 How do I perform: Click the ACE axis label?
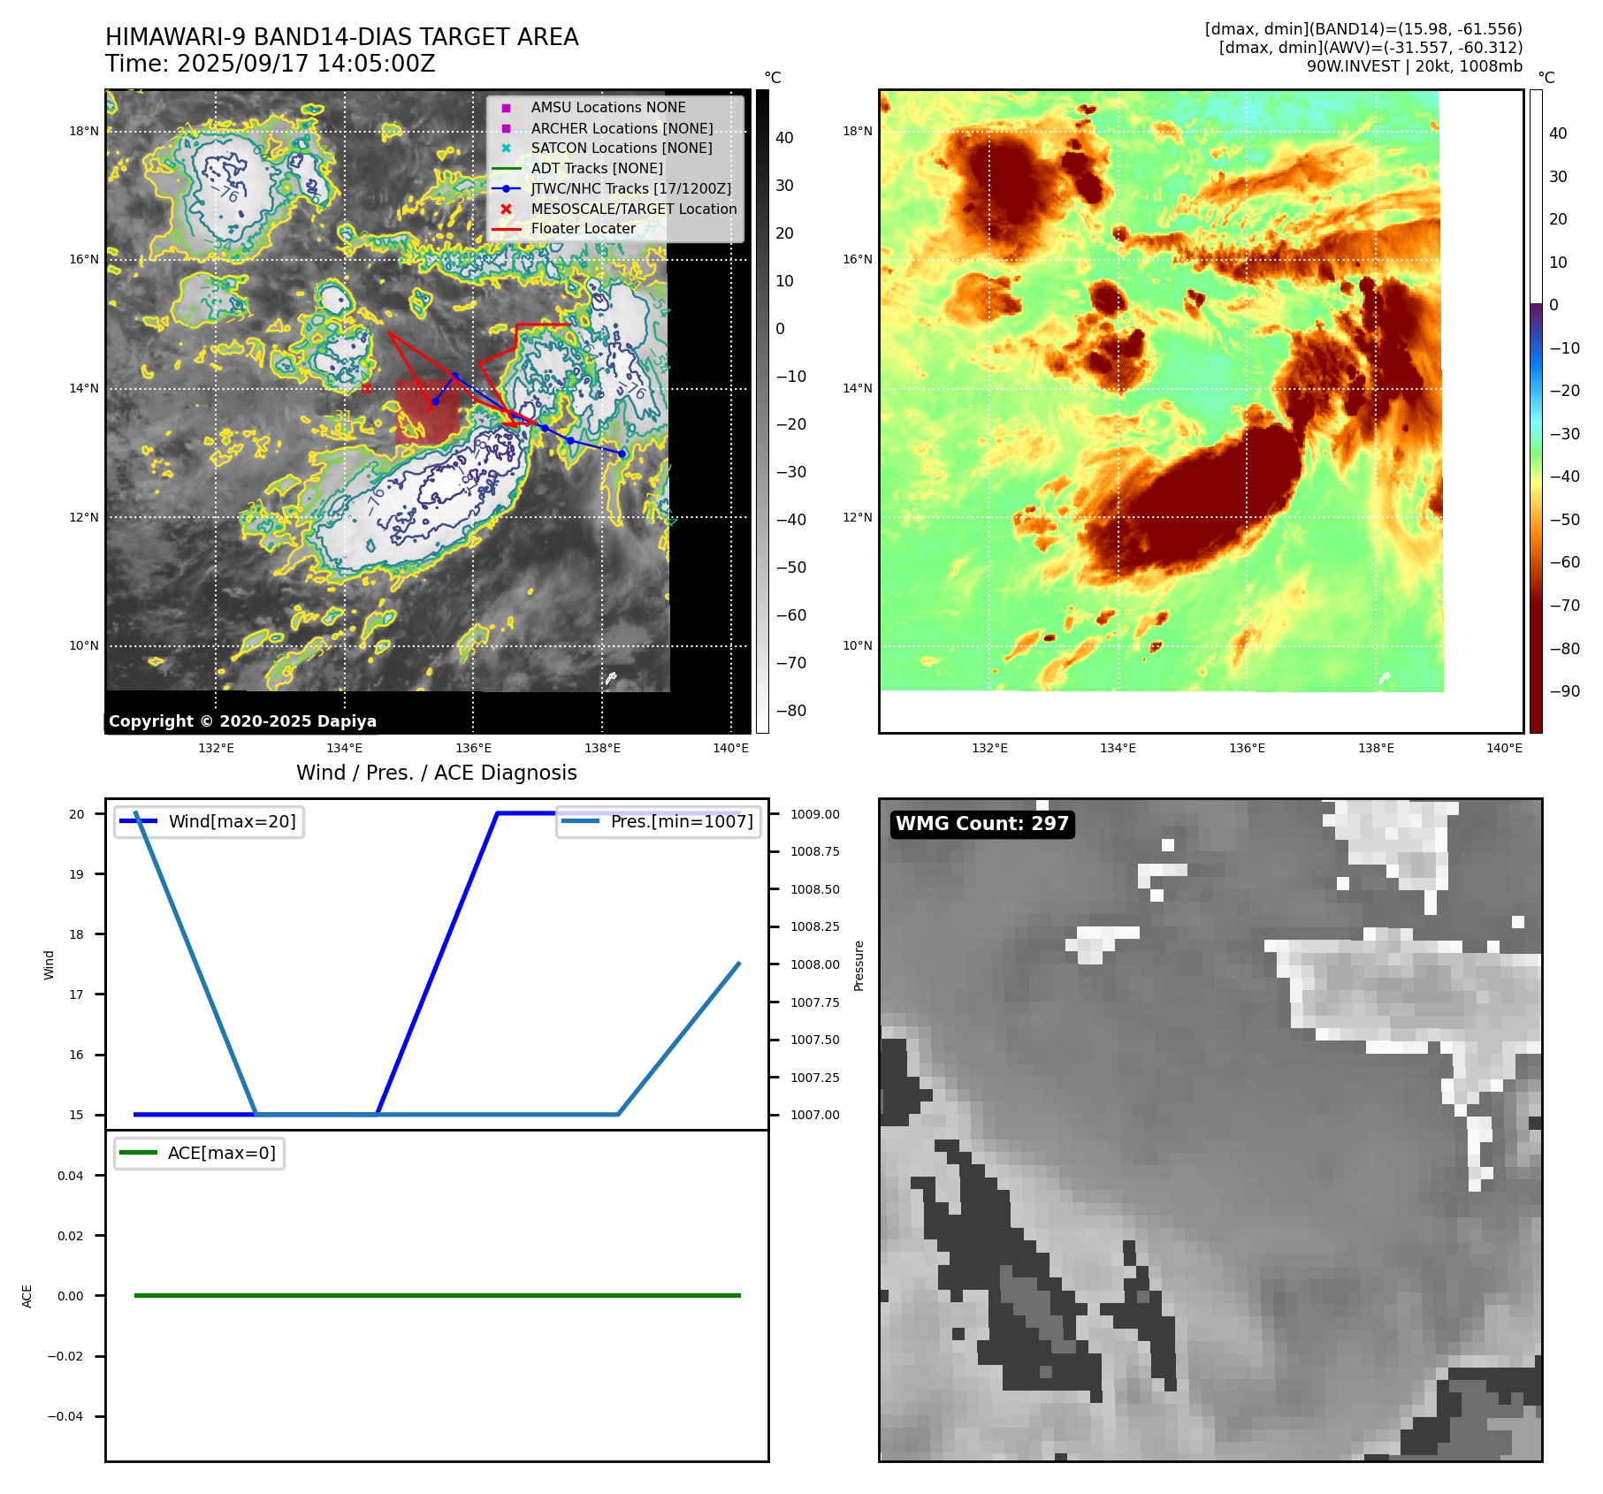coord(27,1296)
